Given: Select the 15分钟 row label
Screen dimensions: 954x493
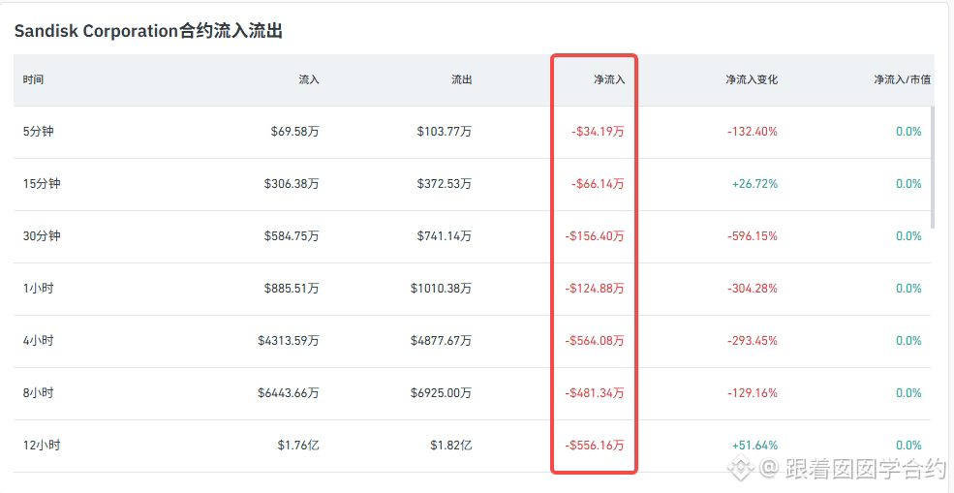Looking at the screenshot, I should pos(42,184).
